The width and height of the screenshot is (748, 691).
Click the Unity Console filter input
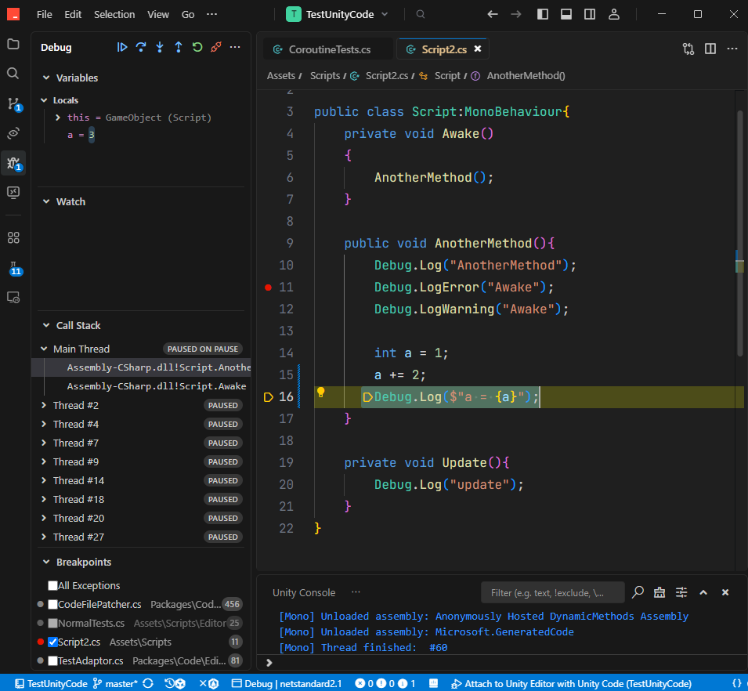point(553,593)
